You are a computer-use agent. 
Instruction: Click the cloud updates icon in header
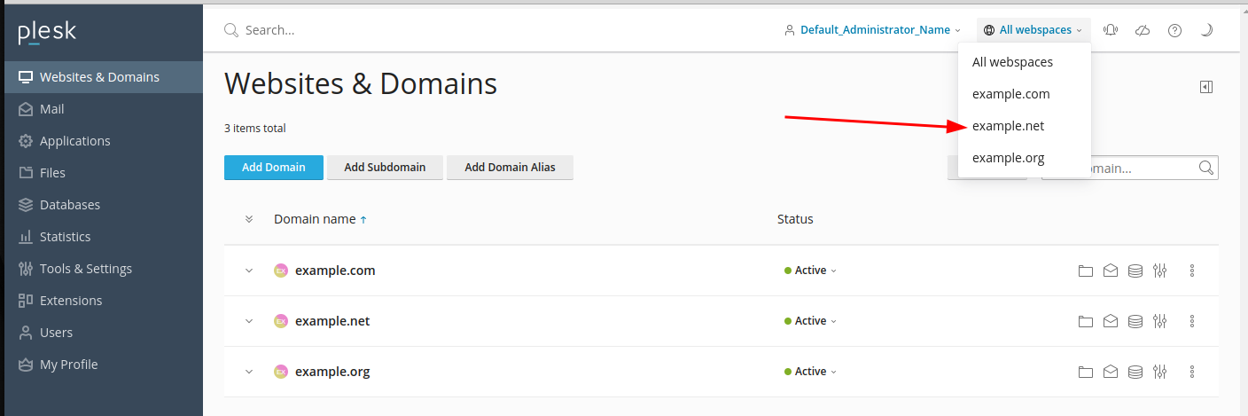pos(1143,30)
